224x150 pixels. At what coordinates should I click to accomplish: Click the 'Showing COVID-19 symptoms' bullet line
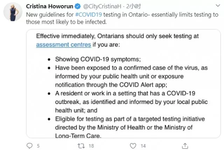98,59
